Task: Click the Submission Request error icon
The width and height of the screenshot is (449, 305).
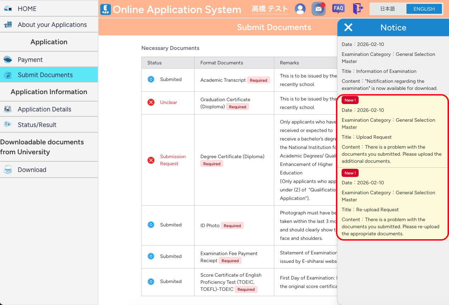Action: pyautogui.click(x=151, y=160)
